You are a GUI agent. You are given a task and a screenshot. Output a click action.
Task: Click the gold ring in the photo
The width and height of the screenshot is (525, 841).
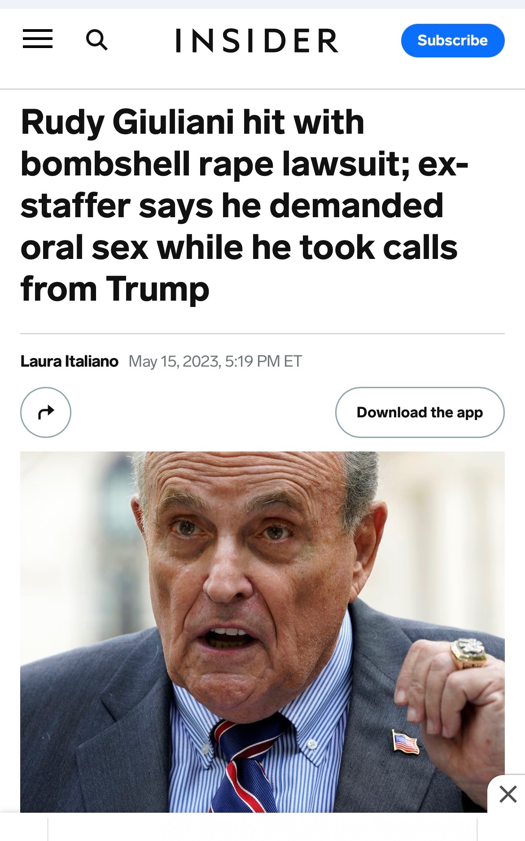pos(468,653)
